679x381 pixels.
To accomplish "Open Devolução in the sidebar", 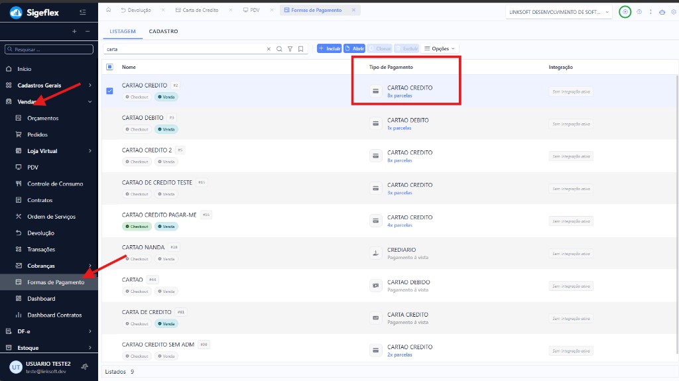I will click(x=40, y=233).
